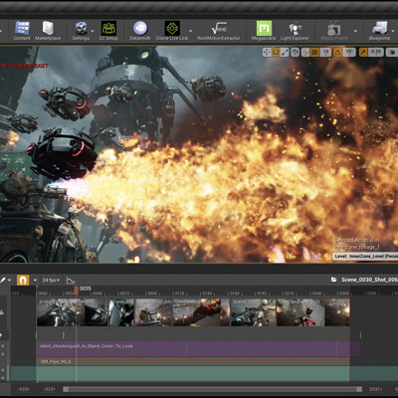Toggle scale snapping in the viewport
This screenshot has width=398, height=398.
[363, 52]
